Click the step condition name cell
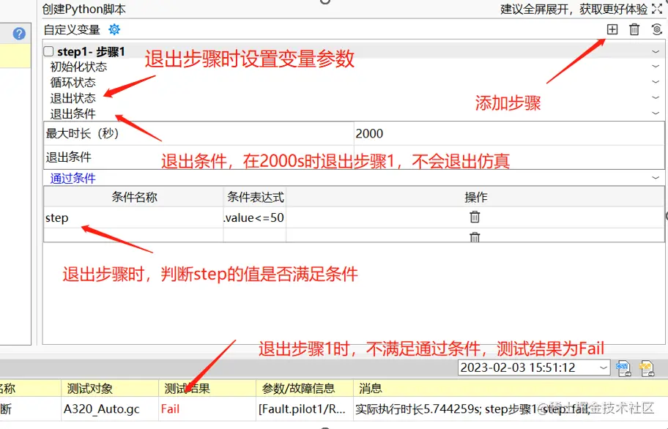 click(x=133, y=217)
